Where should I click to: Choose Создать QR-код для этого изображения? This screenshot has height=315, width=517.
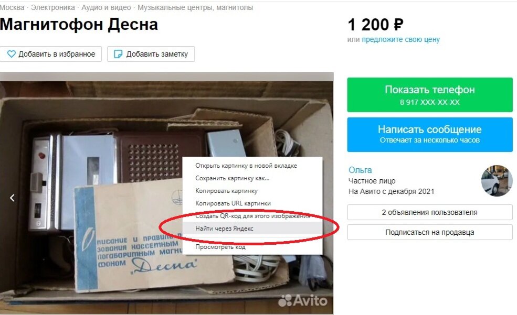252,216
